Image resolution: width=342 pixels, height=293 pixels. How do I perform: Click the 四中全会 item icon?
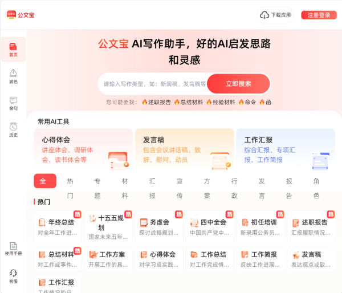coord(194,222)
